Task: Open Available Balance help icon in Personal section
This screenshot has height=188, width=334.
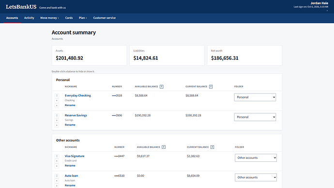Action: tap(162, 87)
